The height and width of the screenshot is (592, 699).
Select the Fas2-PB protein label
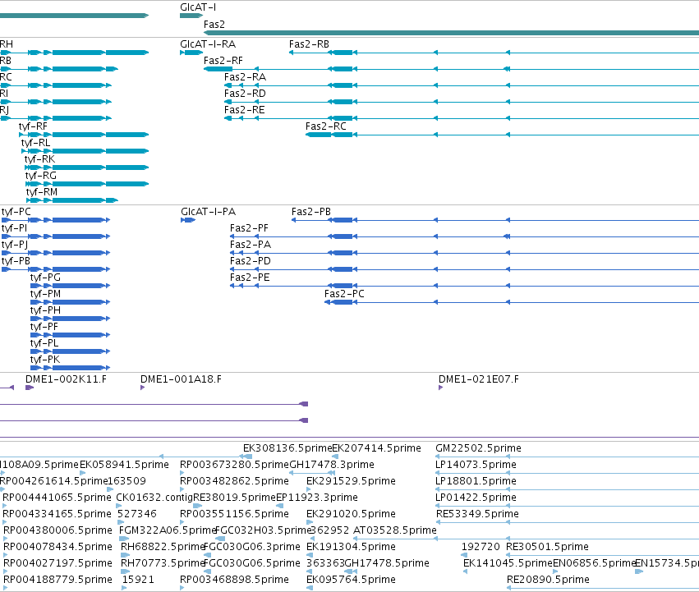[311, 212]
